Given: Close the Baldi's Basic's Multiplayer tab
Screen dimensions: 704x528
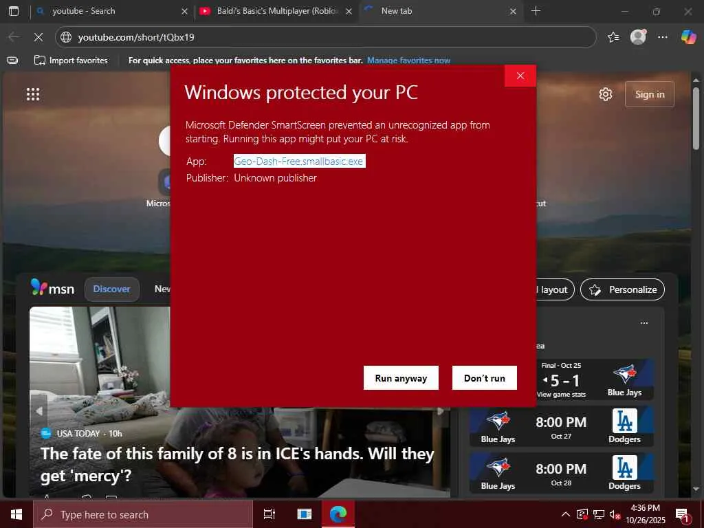Looking at the screenshot, I should point(349,12).
